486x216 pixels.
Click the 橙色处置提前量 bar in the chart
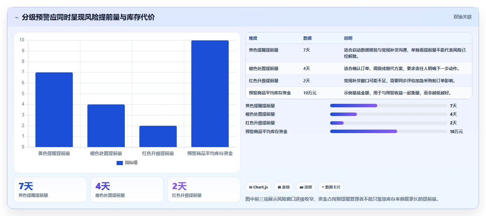[106, 126]
